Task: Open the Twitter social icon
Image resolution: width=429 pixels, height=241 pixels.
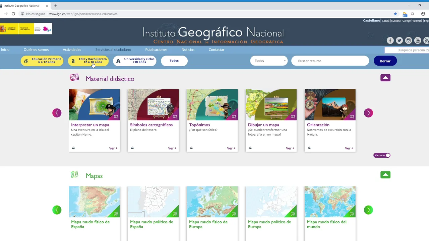Action: pyautogui.click(x=399, y=41)
